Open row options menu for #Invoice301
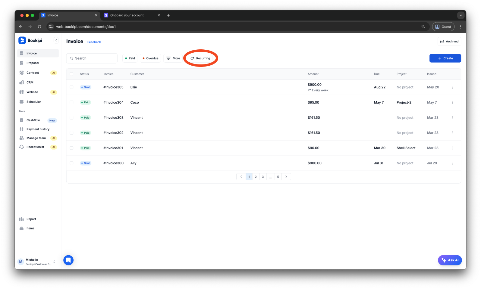481x289 pixels. point(453,148)
